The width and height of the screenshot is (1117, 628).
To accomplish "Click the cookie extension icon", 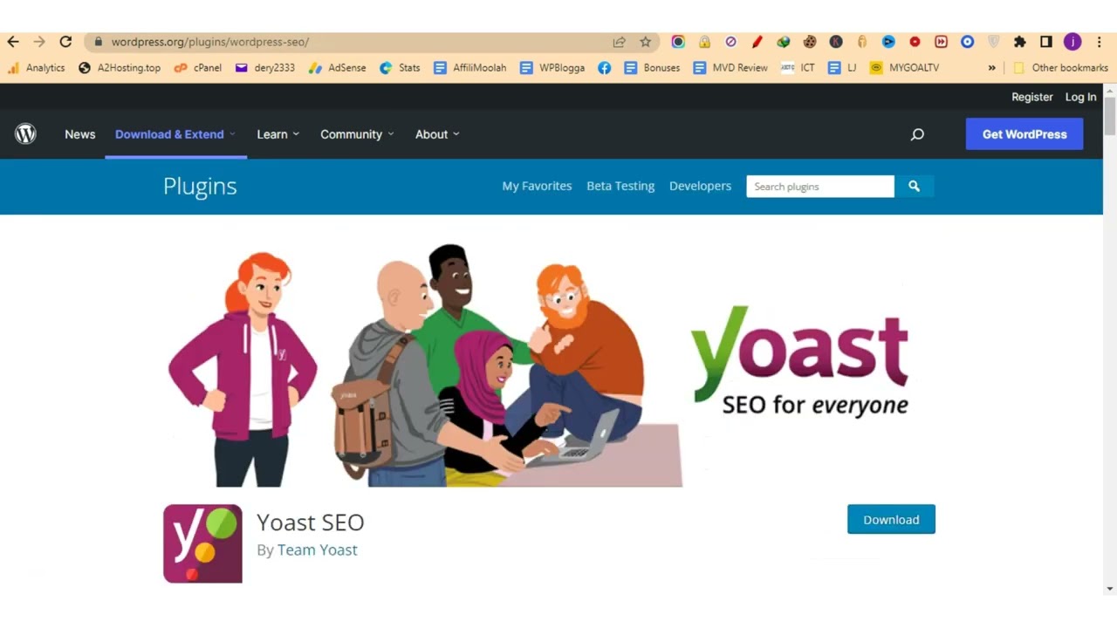I will pyautogui.click(x=810, y=42).
